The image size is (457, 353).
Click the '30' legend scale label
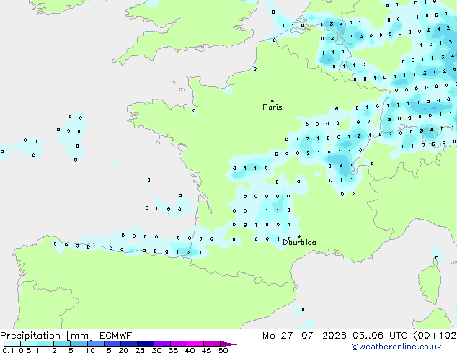156,350
